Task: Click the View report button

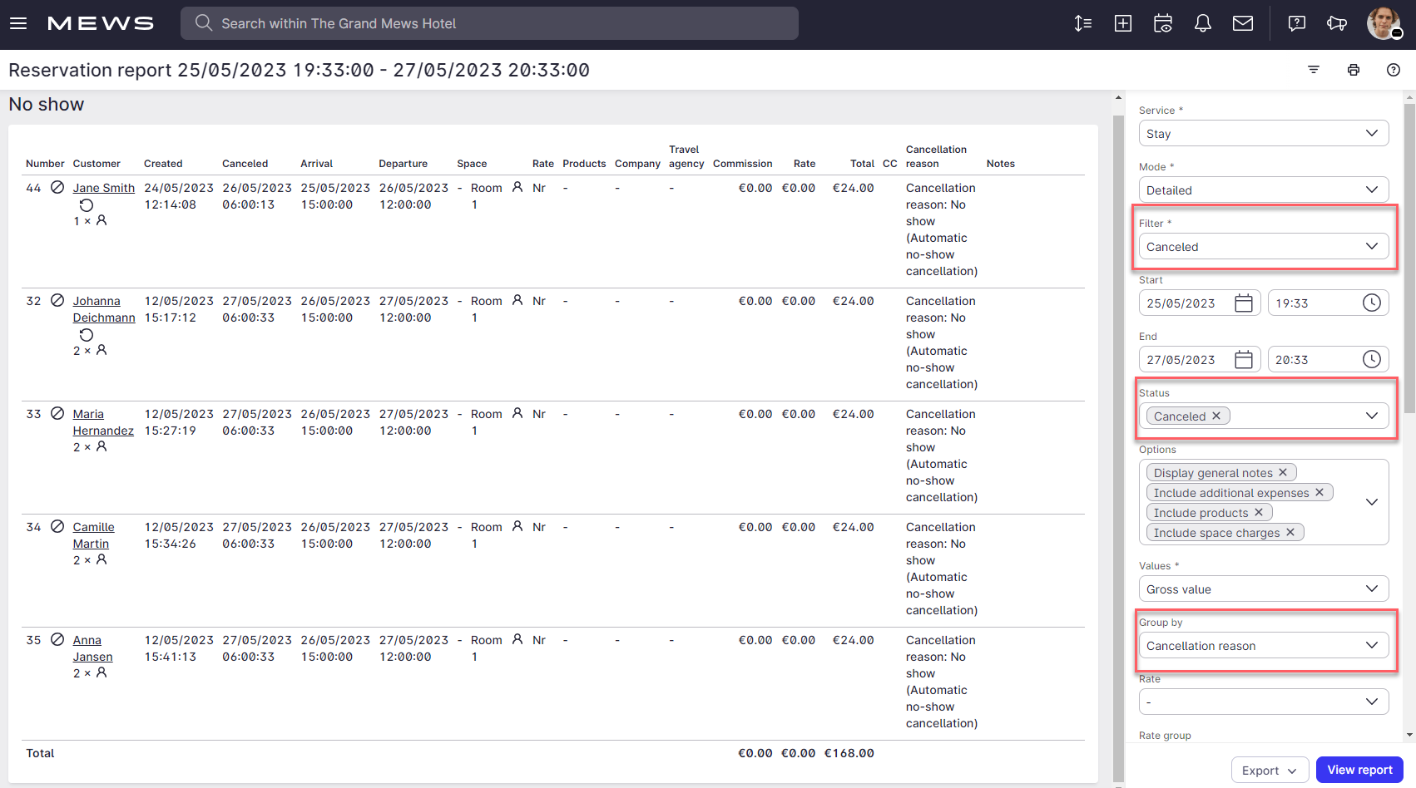Action: (1359, 770)
